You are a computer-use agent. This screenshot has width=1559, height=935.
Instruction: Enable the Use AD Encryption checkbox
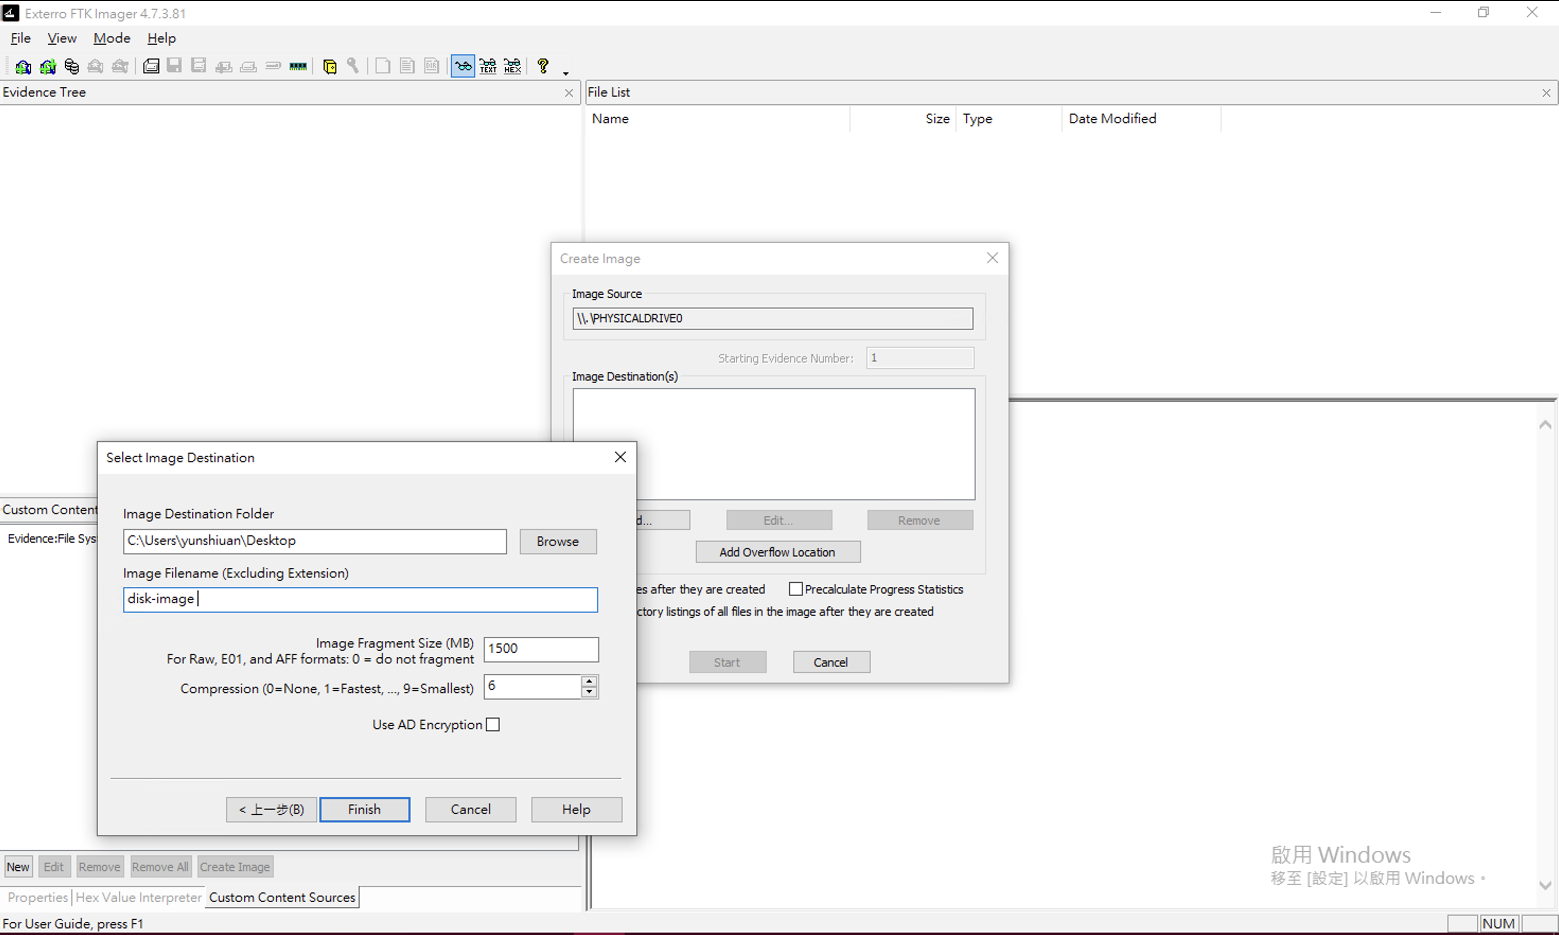click(493, 725)
